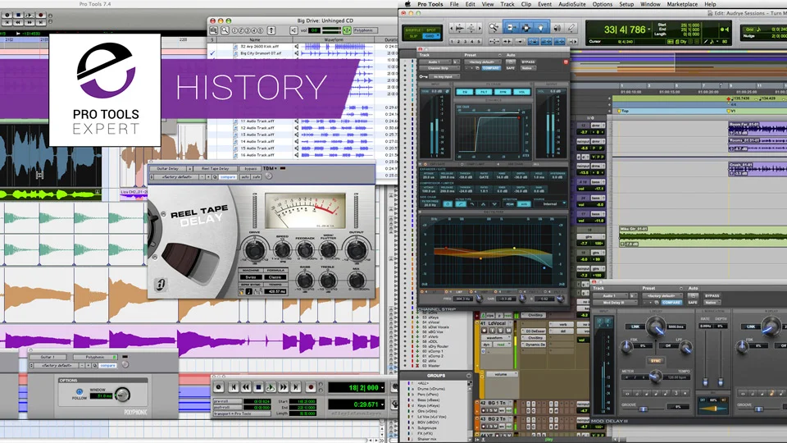
Task: Click the bypass button on Reel Tape Delay
Action: (x=251, y=169)
